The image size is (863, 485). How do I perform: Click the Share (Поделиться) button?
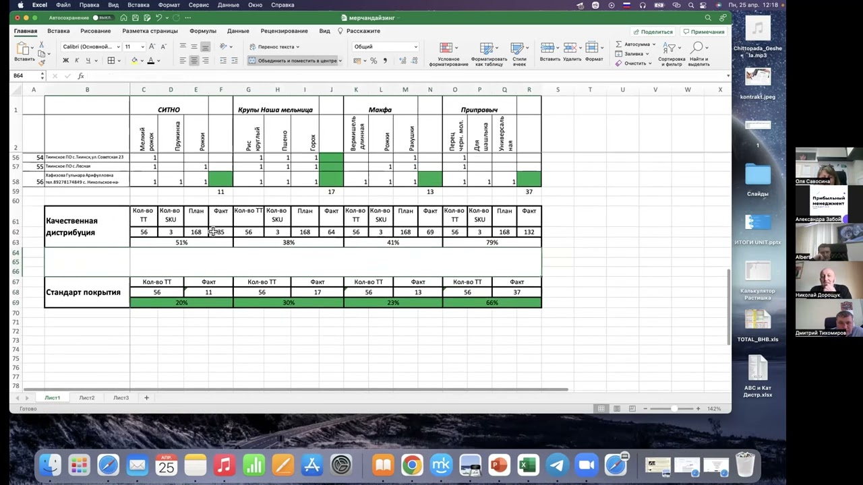coord(653,32)
